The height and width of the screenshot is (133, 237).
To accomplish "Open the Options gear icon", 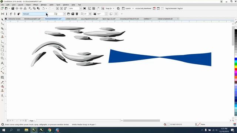I will tap(118, 8).
